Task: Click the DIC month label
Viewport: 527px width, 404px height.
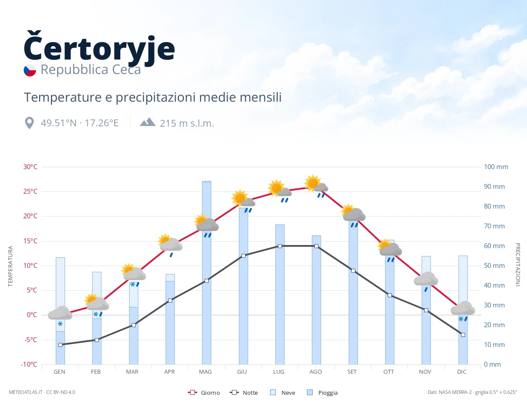Action: pyautogui.click(x=462, y=372)
